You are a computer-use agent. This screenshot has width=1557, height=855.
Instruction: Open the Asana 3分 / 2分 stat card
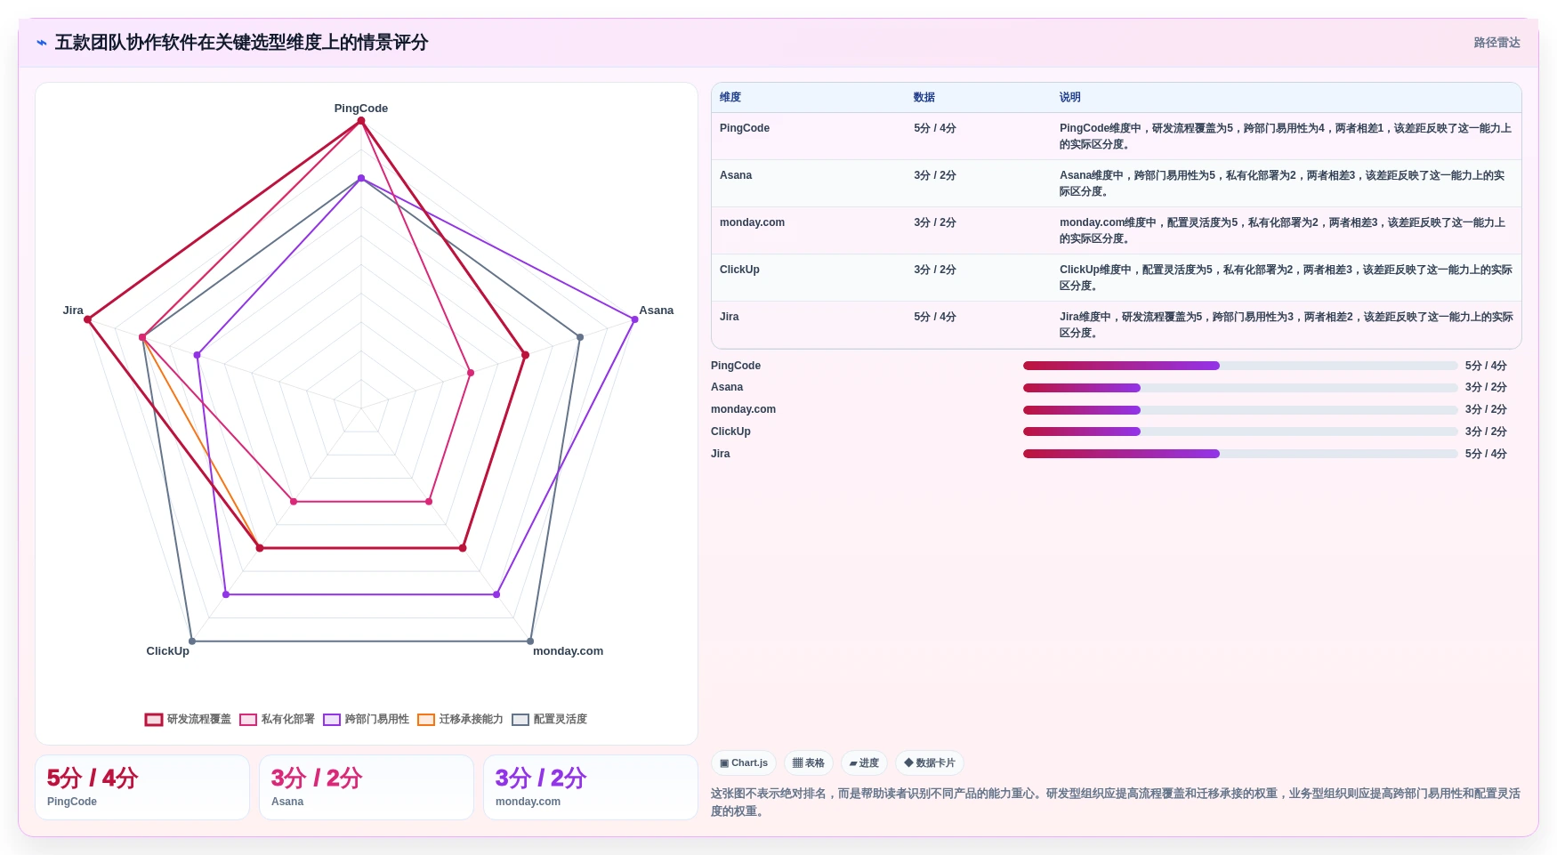click(x=367, y=787)
